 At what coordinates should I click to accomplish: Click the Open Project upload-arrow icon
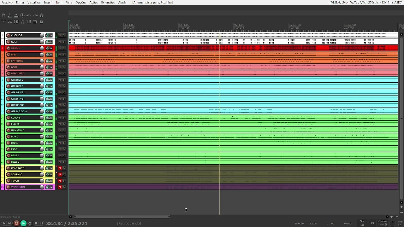coord(10,15)
